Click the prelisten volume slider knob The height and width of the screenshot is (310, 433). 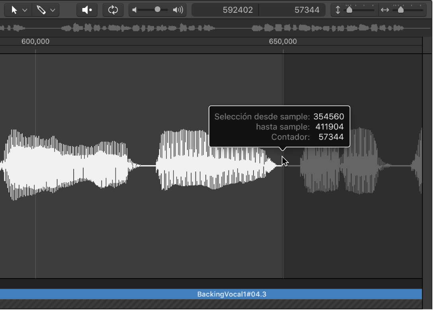click(158, 10)
